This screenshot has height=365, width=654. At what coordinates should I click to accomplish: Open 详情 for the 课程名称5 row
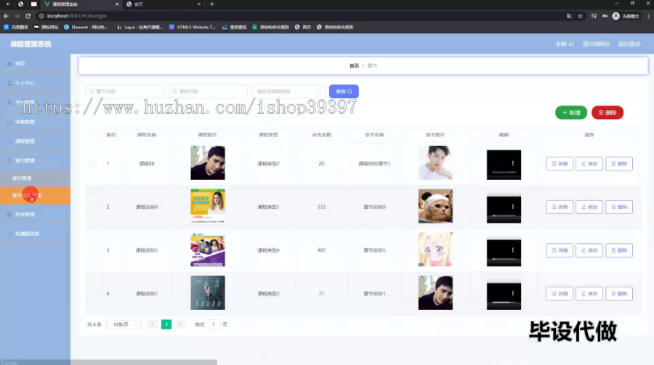pos(560,250)
